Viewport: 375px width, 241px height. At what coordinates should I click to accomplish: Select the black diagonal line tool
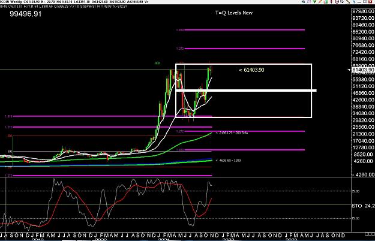348,1
